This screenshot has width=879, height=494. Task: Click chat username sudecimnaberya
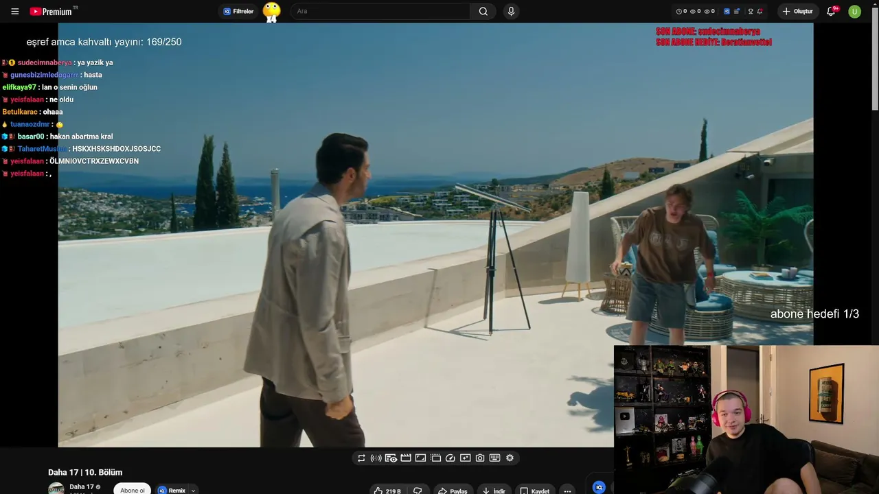(x=45, y=62)
